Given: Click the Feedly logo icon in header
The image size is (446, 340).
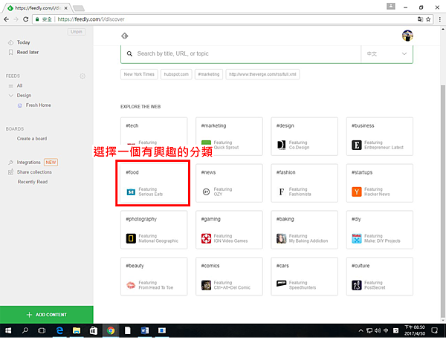Looking at the screenshot, I should coord(125,36).
